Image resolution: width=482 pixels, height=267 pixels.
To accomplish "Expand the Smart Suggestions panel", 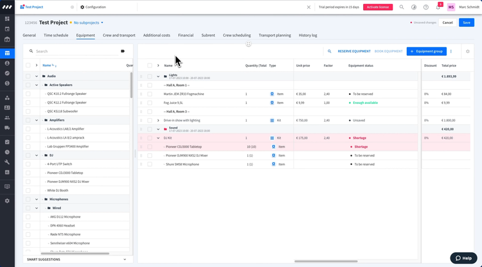I will click(x=125, y=259).
